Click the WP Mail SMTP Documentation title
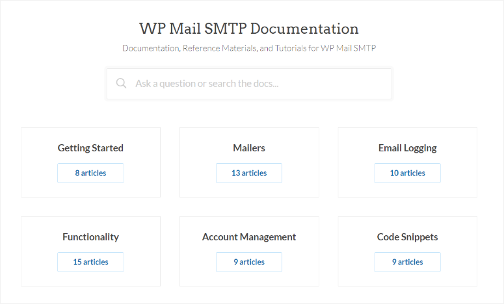 [x=249, y=29]
